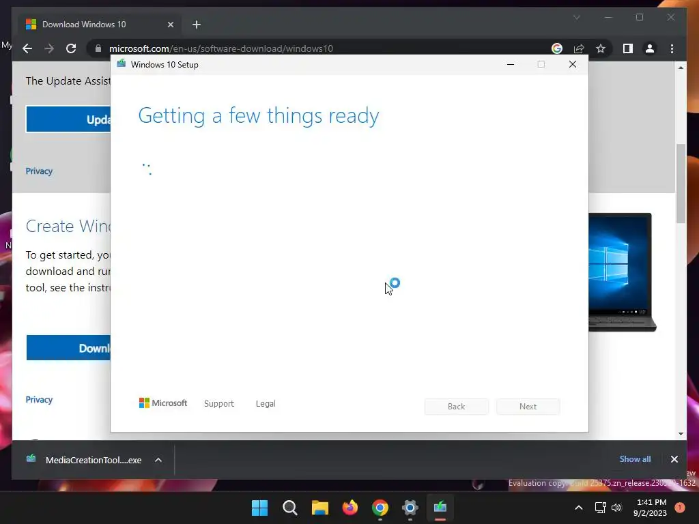
Task: Click the Next button in Setup
Action: (x=528, y=407)
